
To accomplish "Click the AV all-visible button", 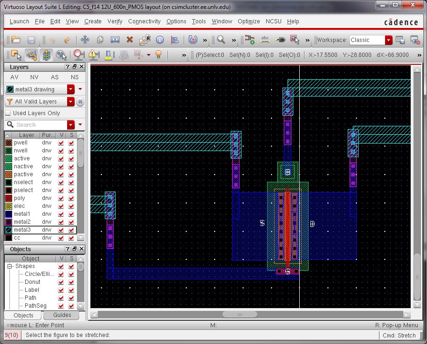I will tap(14, 77).
